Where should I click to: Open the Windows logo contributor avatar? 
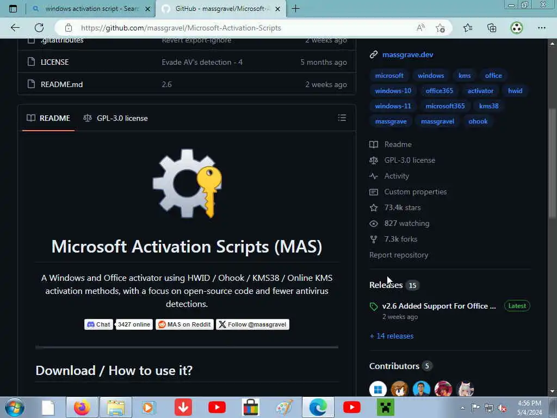click(x=377, y=389)
